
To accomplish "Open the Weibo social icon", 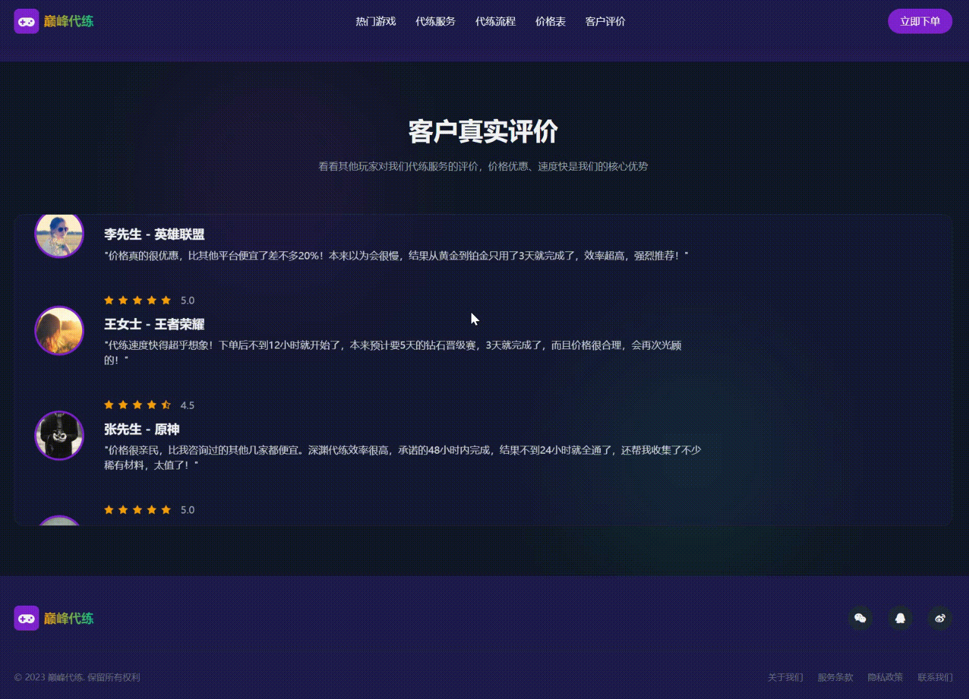I will pyautogui.click(x=940, y=618).
